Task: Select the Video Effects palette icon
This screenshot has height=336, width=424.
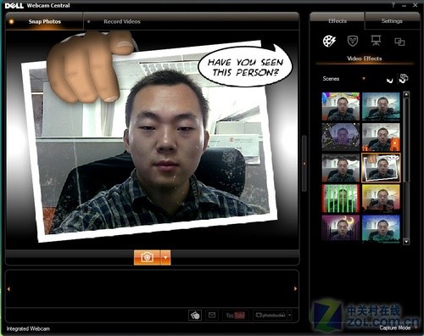Action: click(329, 42)
